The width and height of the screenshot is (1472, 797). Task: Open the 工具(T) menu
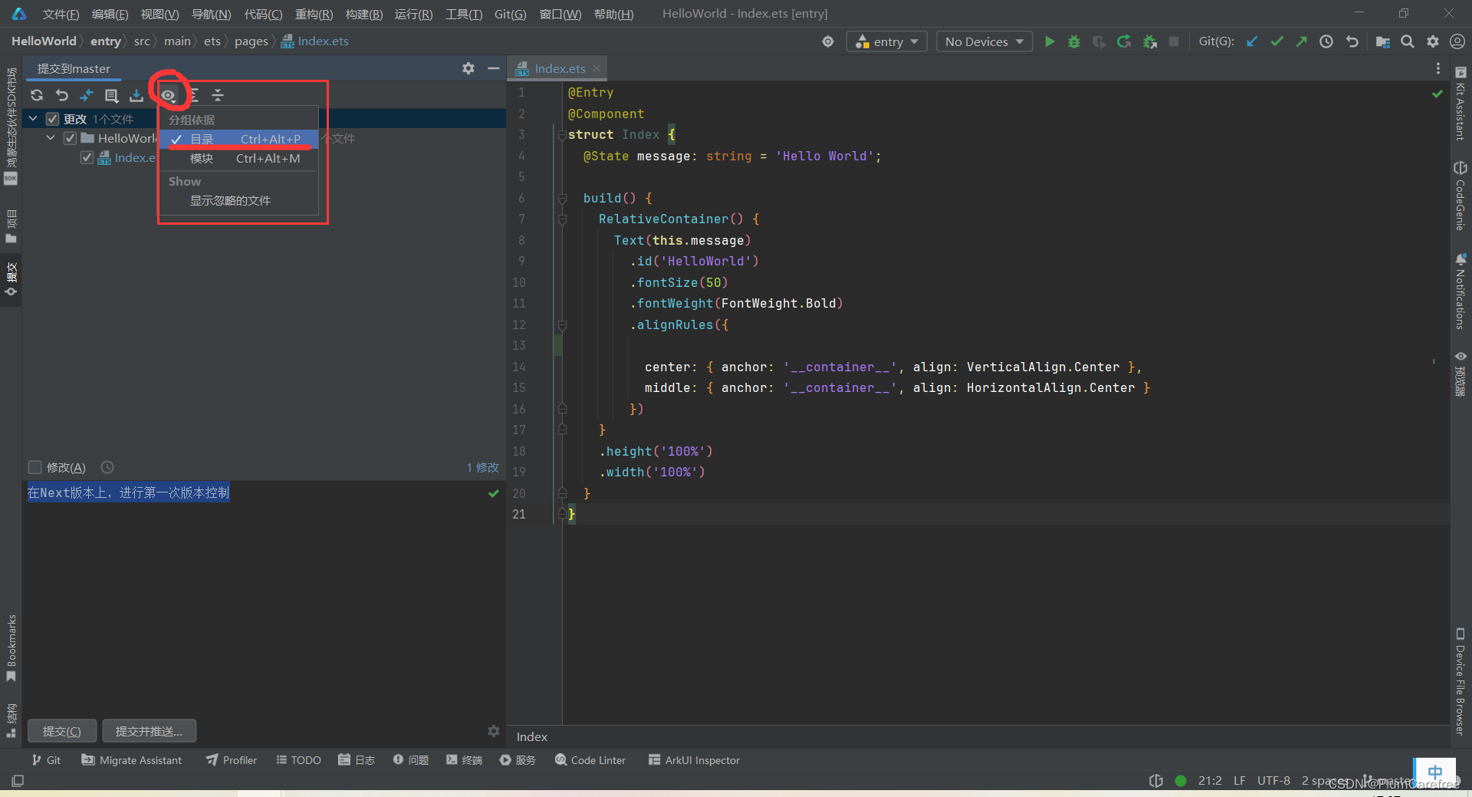[464, 14]
